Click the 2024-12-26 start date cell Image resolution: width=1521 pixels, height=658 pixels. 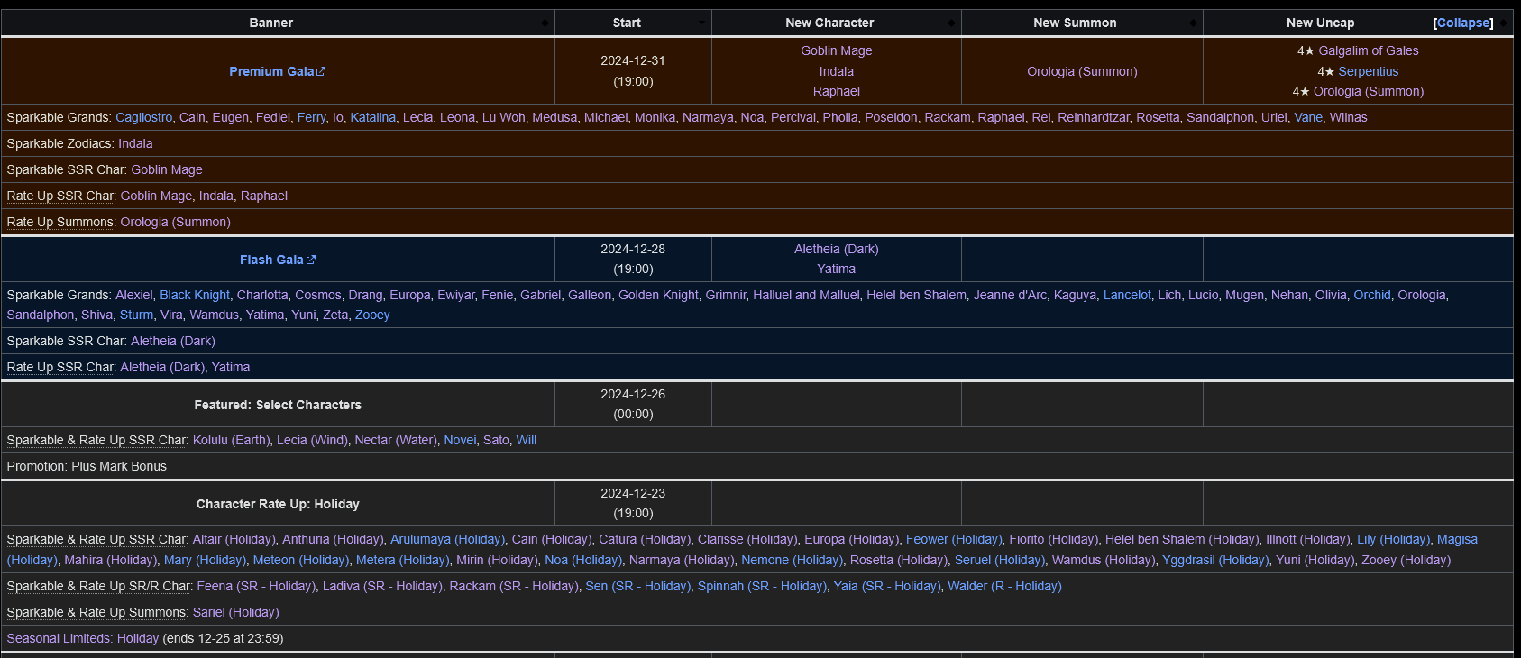[x=633, y=404]
